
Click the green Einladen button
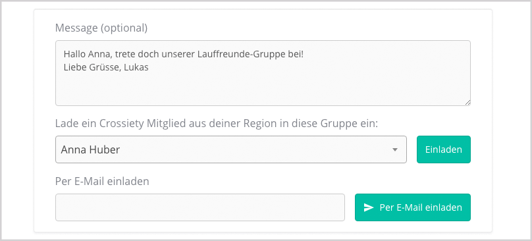coord(444,149)
